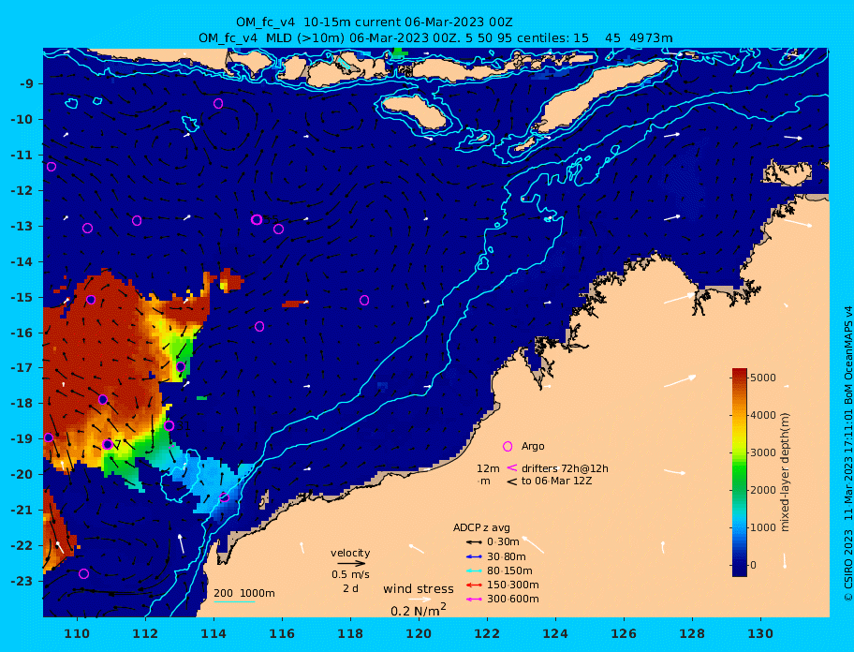This screenshot has width=854, height=652.
Task: Click the '10-15m current 06-Mar-2023 00Z' title line
Action: [x=374, y=22]
